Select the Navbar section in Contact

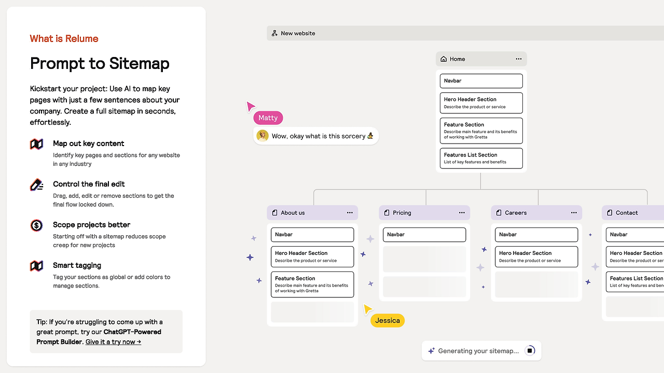point(635,235)
